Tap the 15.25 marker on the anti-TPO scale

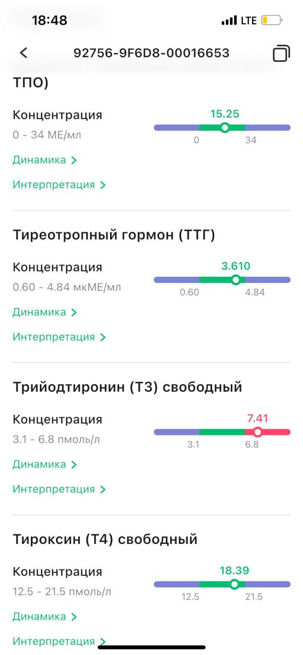click(x=225, y=128)
